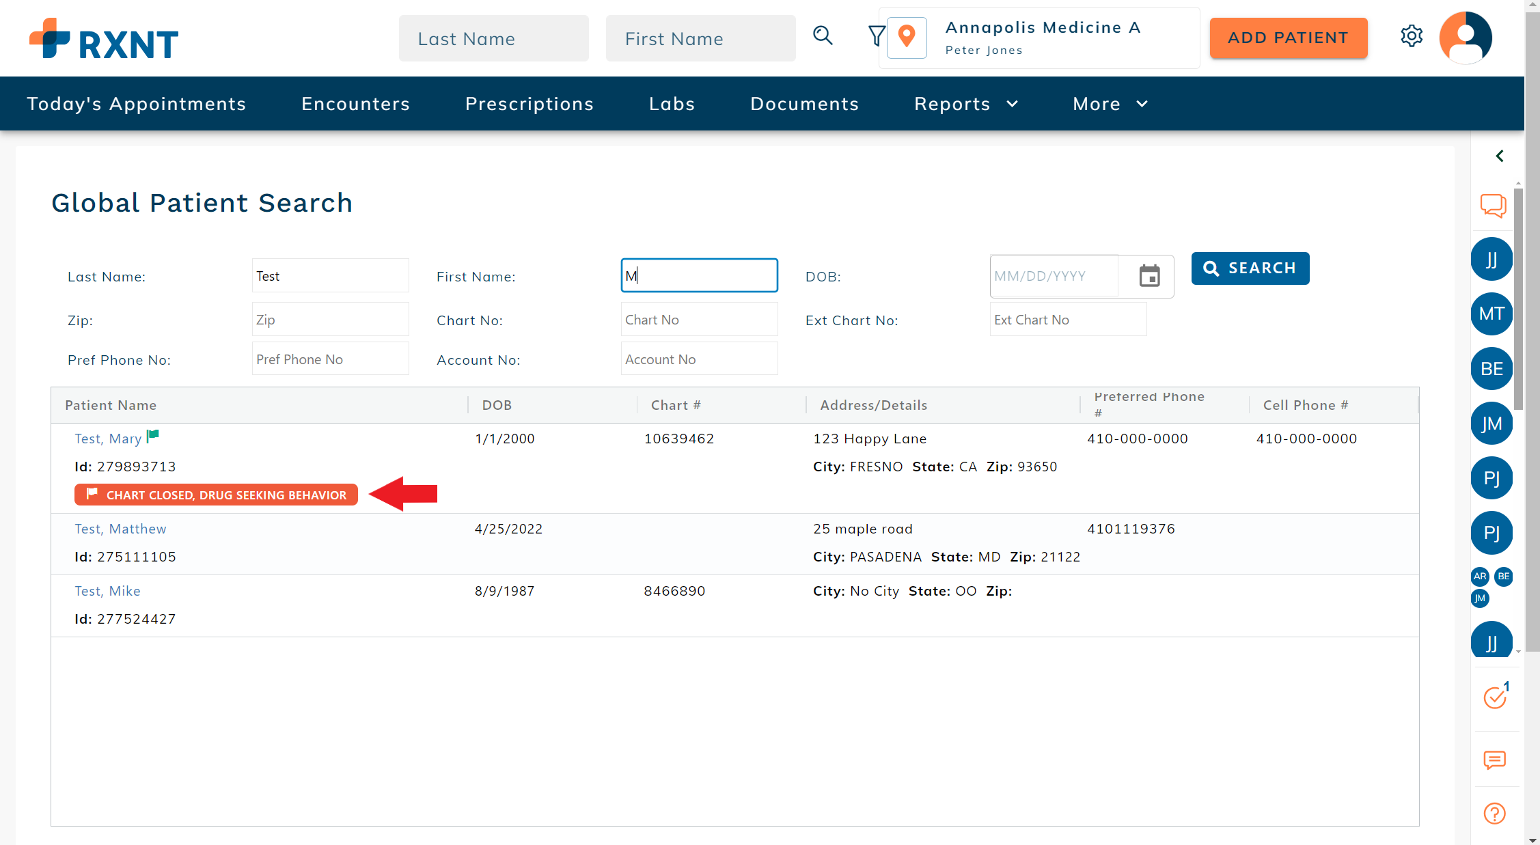Image resolution: width=1540 pixels, height=845 pixels.
Task: Open the Encounters menu item
Action: 355,104
